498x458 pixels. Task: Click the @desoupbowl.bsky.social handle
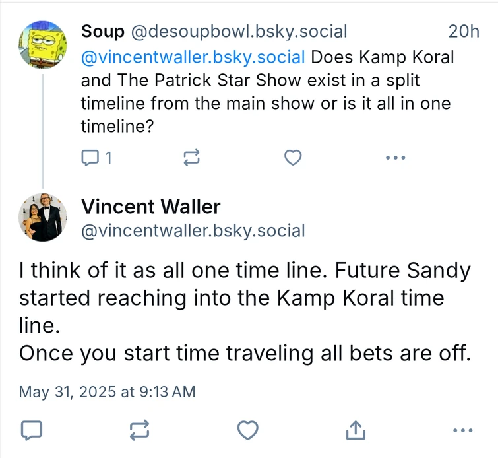(x=237, y=31)
